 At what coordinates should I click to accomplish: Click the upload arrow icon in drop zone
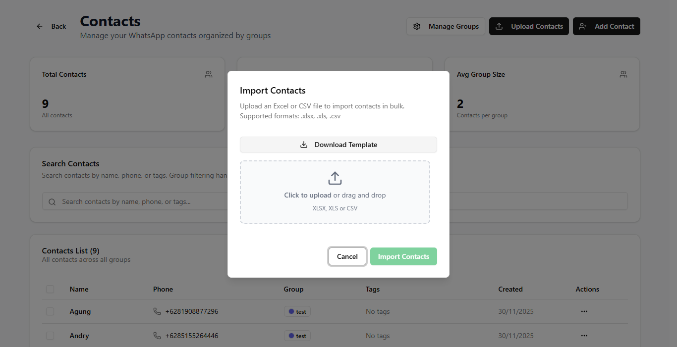pyautogui.click(x=335, y=178)
